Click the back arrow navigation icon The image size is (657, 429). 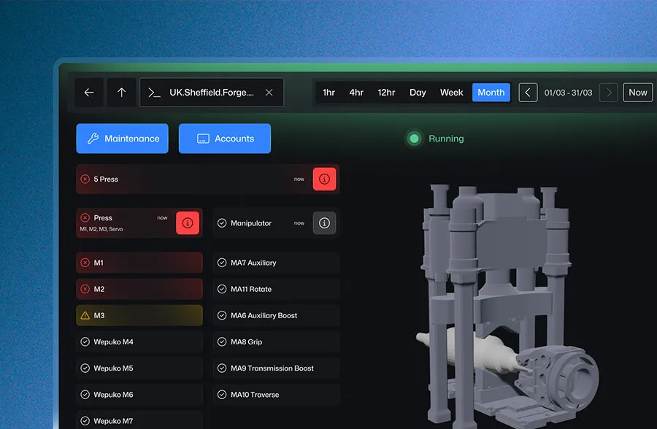(89, 93)
